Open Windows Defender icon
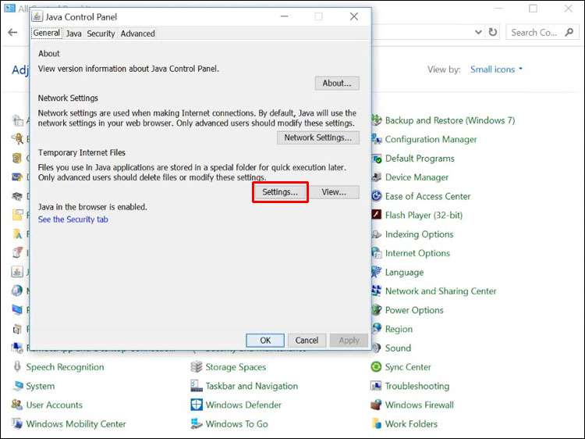The height and width of the screenshot is (439, 585). coord(197,405)
